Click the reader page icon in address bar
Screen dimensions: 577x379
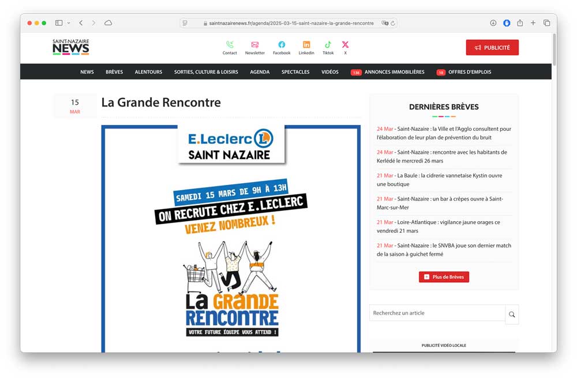tap(185, 23)
